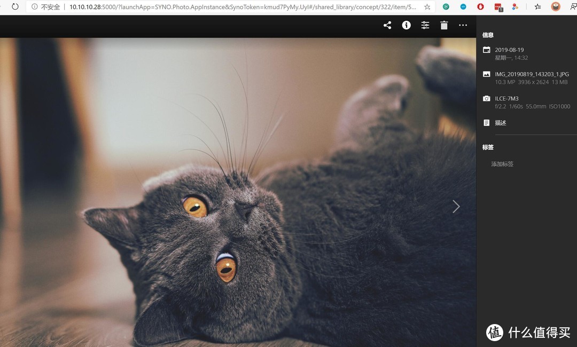Open the blue round browser extension
This screenshot has width=577, height=347.
463,6
